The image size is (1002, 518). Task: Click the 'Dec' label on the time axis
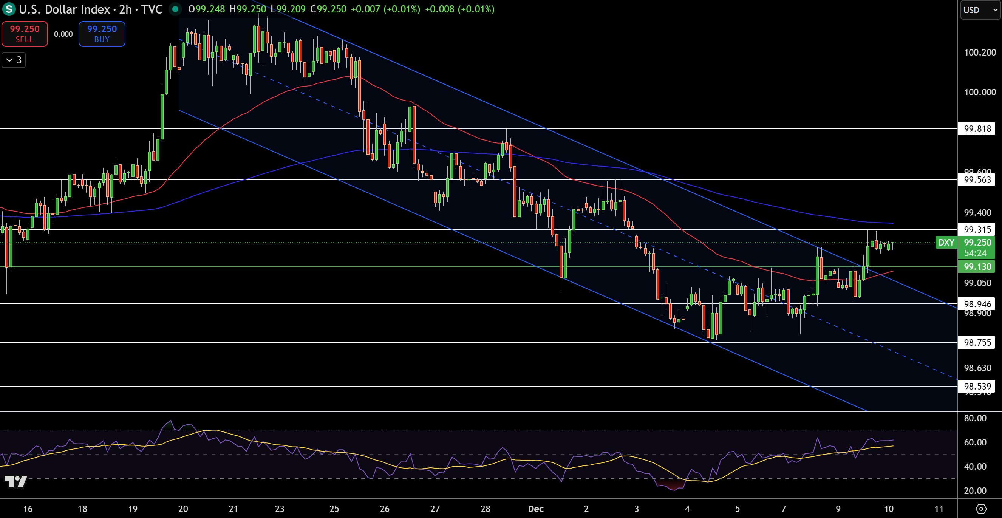point(537,508)
